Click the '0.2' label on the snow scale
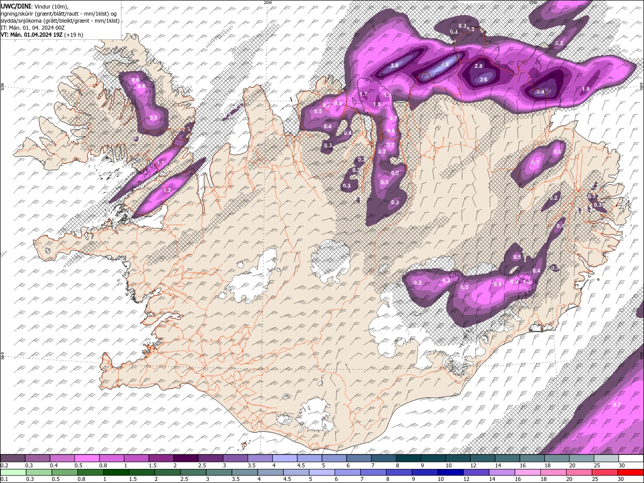Screen dimensions: 644x483 tap(4, 465)
